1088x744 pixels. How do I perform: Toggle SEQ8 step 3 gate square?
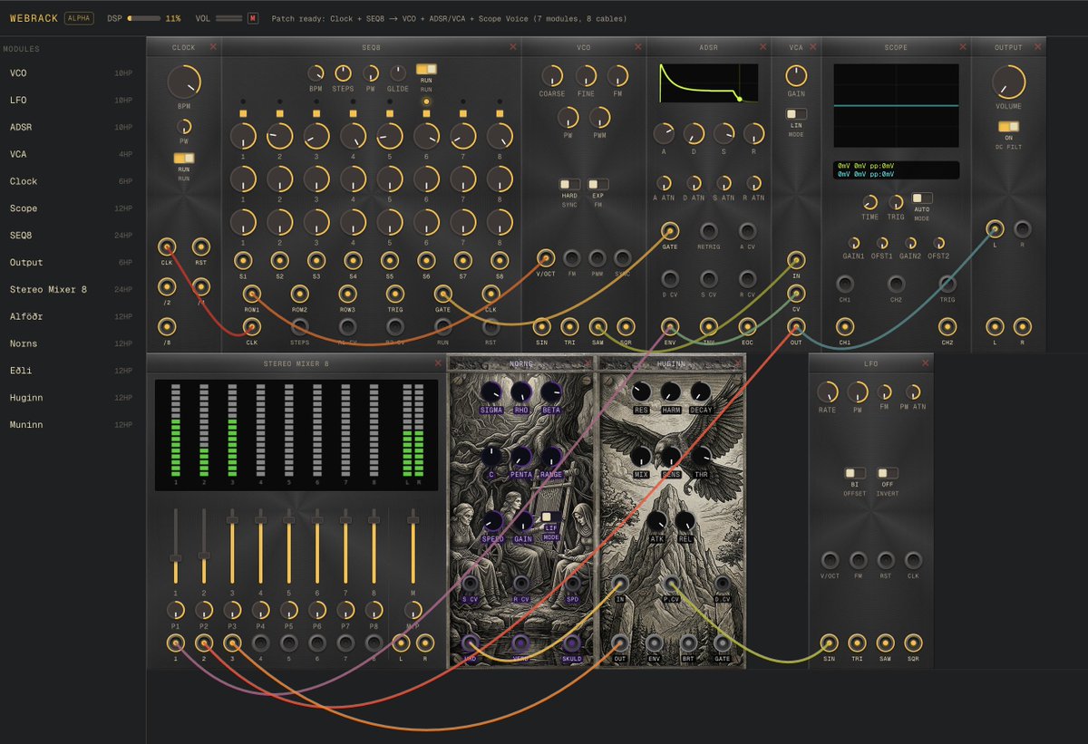pyautogui.click(x=316, y=113)
